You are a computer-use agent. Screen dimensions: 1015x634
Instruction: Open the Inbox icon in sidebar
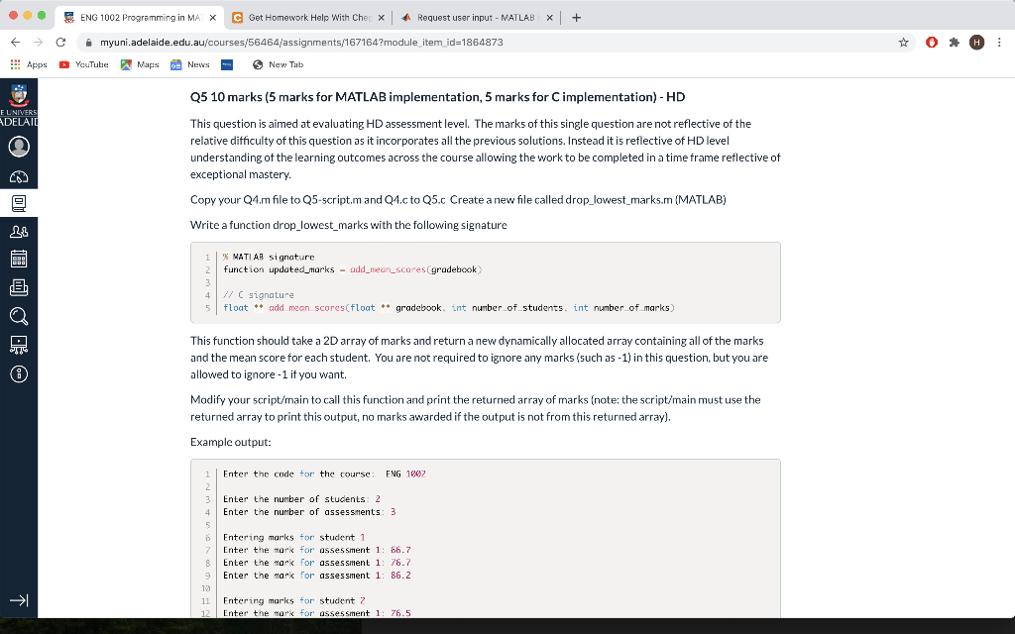click(x=19, y=287)
